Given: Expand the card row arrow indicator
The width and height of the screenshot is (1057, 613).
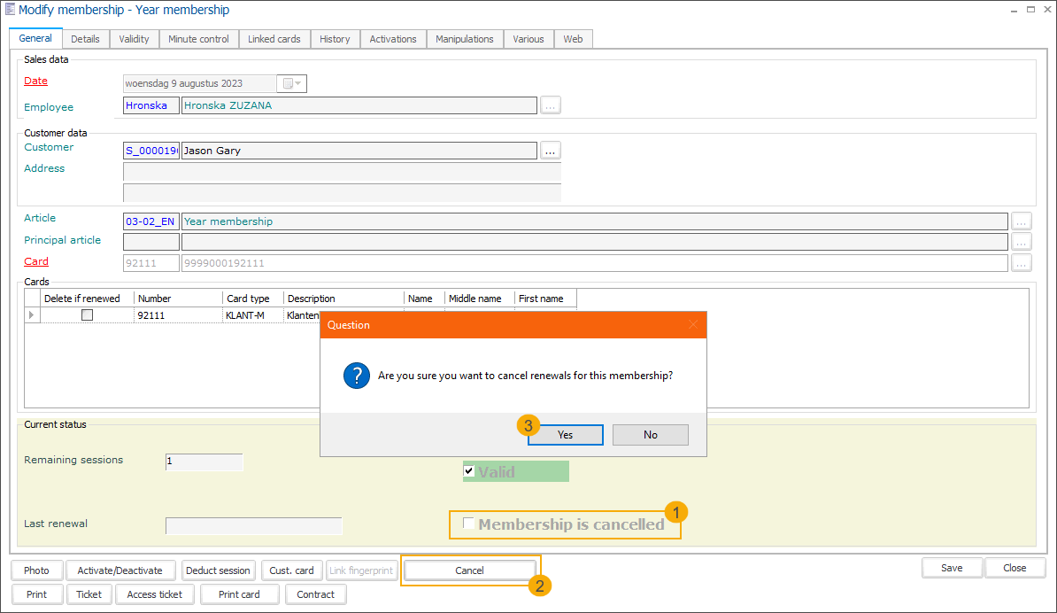Looking at the screenshot, I should coord(33,315).
